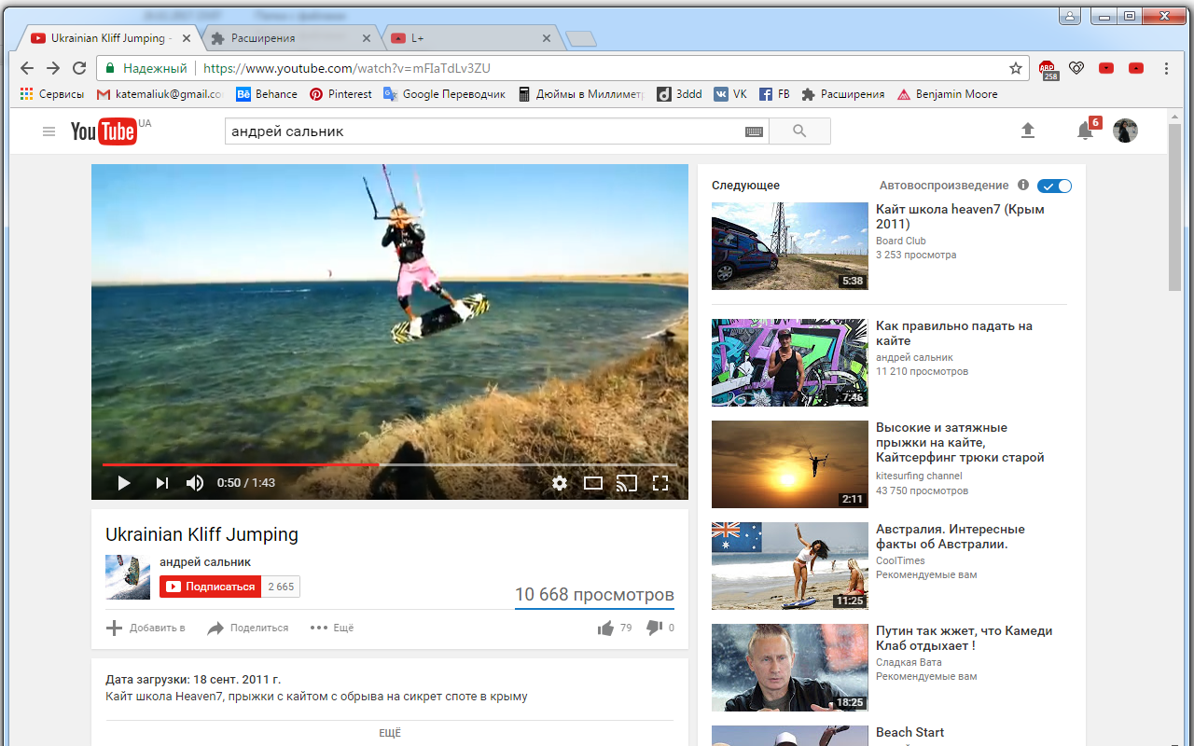This screenshot has width=1194, height=746.
Task: Click the upload video icon
Action: 1028,131
